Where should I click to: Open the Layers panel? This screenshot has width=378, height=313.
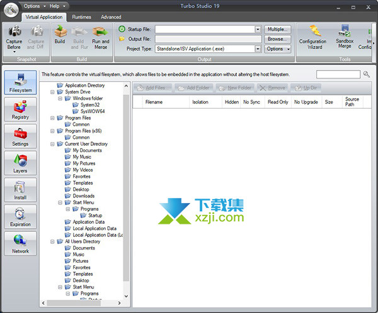point(21,163)
